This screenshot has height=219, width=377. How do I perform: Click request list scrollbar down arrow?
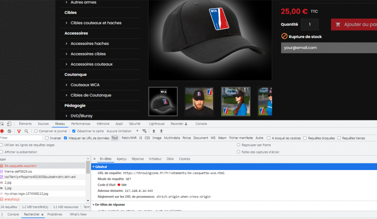pos(88,201)
